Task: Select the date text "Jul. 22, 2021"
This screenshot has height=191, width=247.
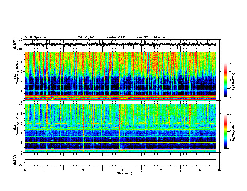Action: click(x=87, y=37)
